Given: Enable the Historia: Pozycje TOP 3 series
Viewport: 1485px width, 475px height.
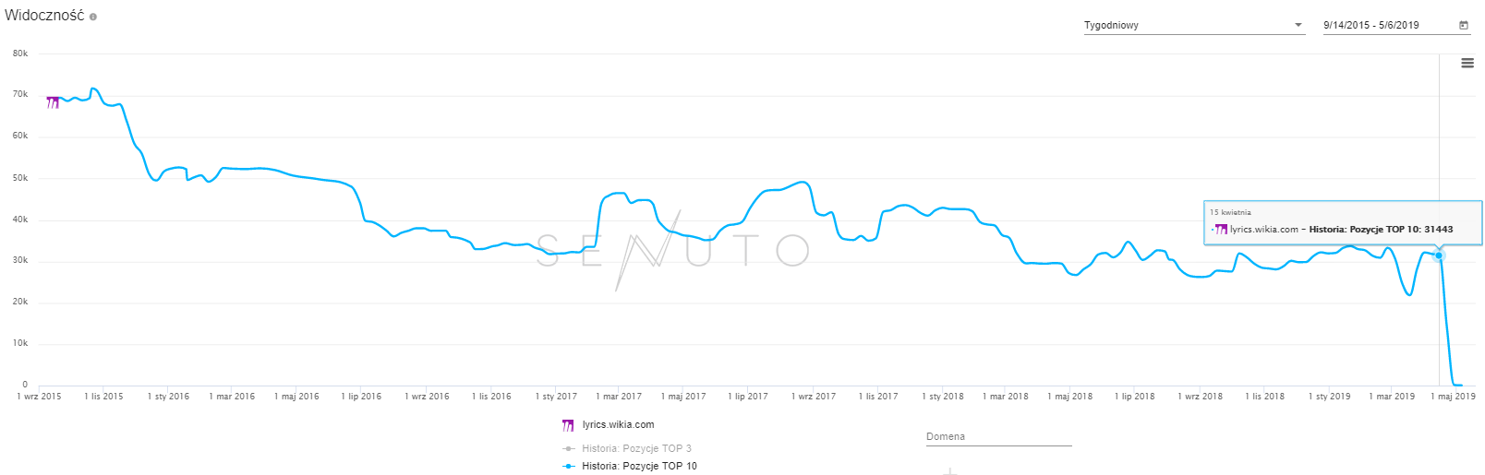Looking at the screenshot, I should 636,449.
